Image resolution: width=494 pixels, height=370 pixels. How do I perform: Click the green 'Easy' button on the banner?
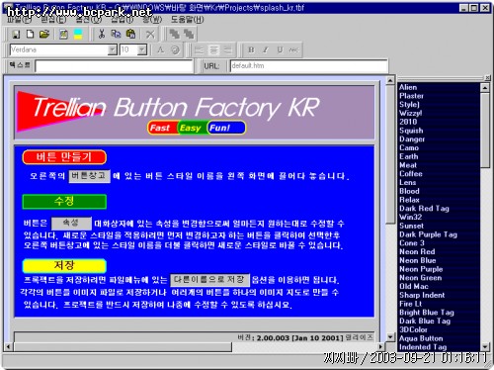click(191, 128)
